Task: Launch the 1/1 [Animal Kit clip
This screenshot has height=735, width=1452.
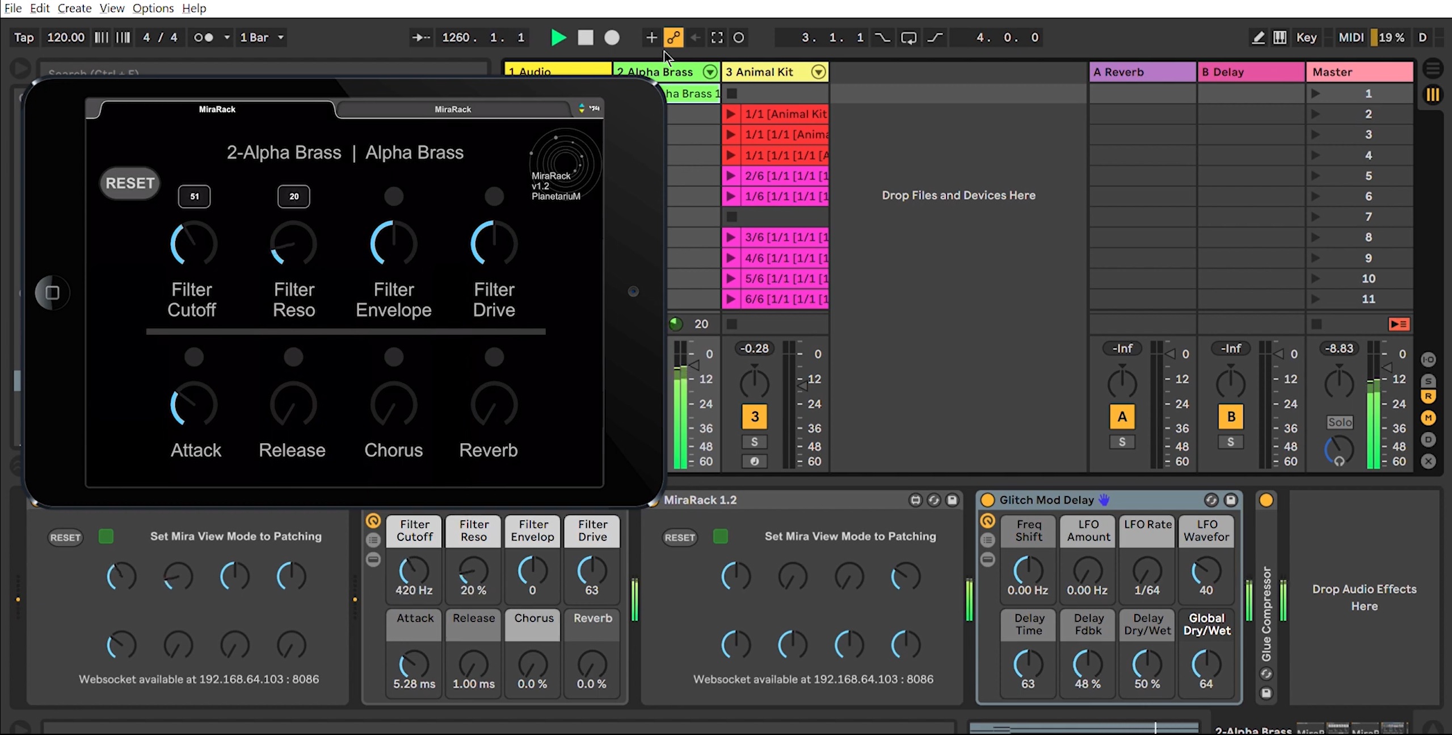Action: pyautogui.click(x=731, y=114)
